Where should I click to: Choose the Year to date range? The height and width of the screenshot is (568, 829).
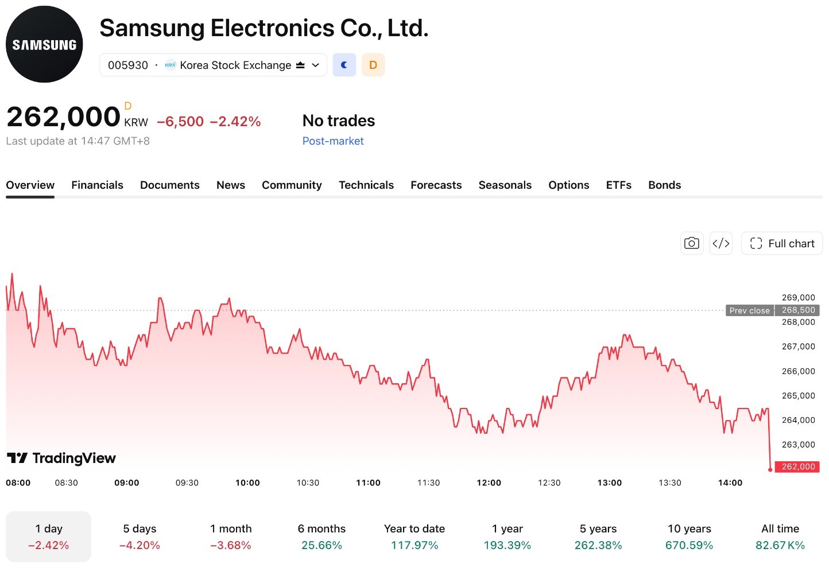click(414, 536)
